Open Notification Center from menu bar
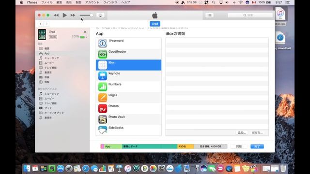310x174 pixels. tap(288, 2)
